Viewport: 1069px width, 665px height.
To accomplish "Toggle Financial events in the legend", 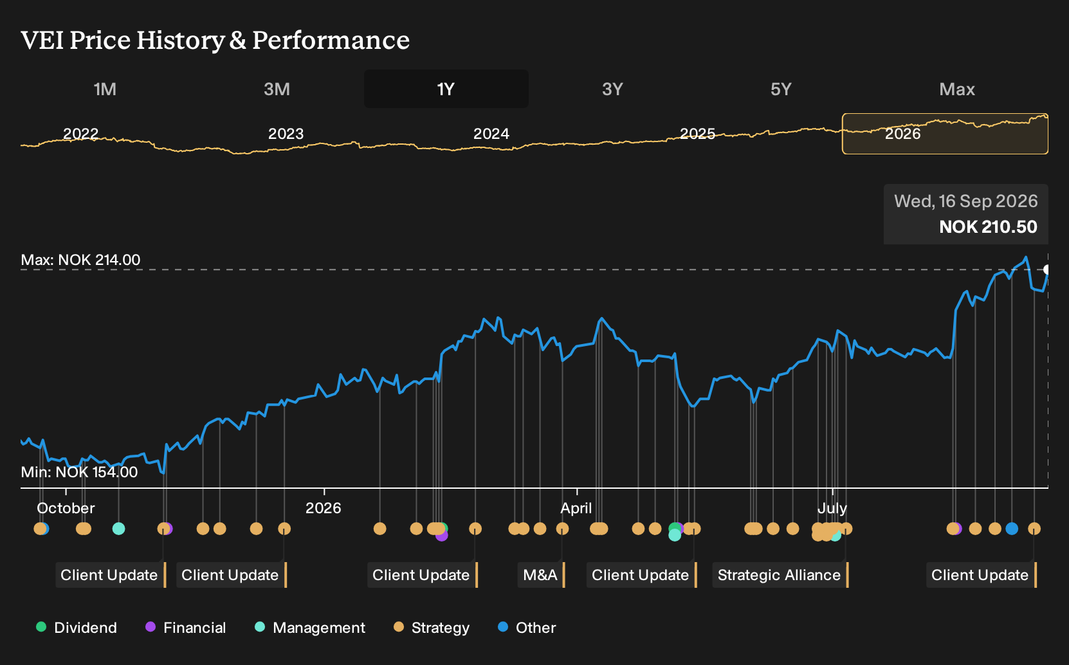I will click(186, 627).
